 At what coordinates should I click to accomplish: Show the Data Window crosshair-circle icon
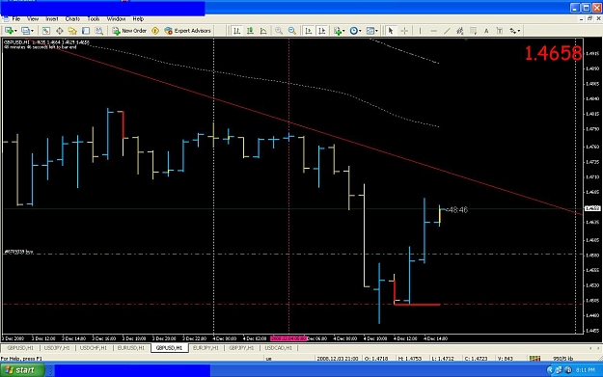[59, 31]
